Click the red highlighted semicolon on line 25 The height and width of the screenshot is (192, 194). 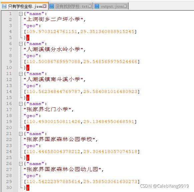28,158
